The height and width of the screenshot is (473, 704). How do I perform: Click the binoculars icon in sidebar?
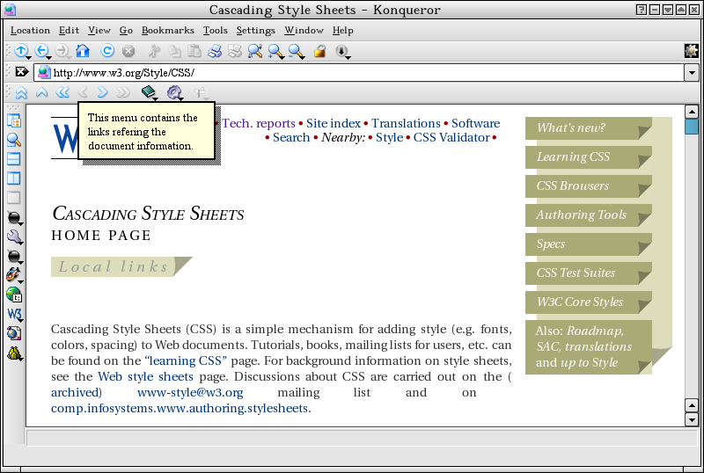point(14,353)
